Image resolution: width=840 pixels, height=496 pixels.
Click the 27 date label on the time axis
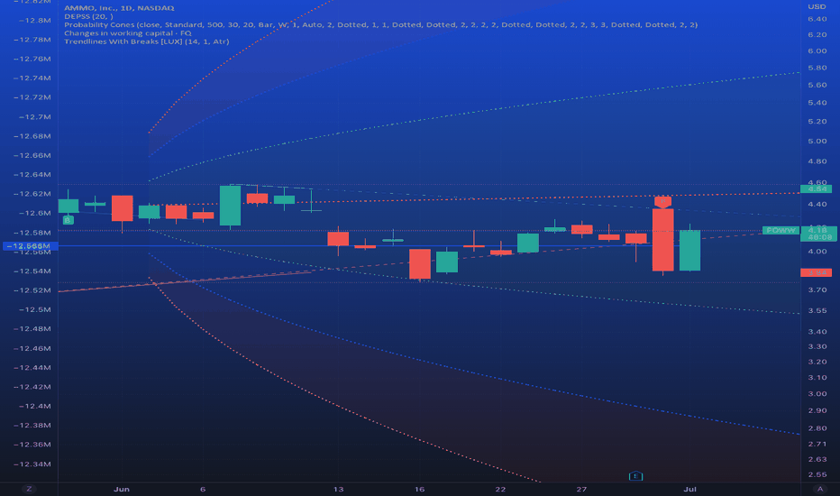(x=582, y=489)
